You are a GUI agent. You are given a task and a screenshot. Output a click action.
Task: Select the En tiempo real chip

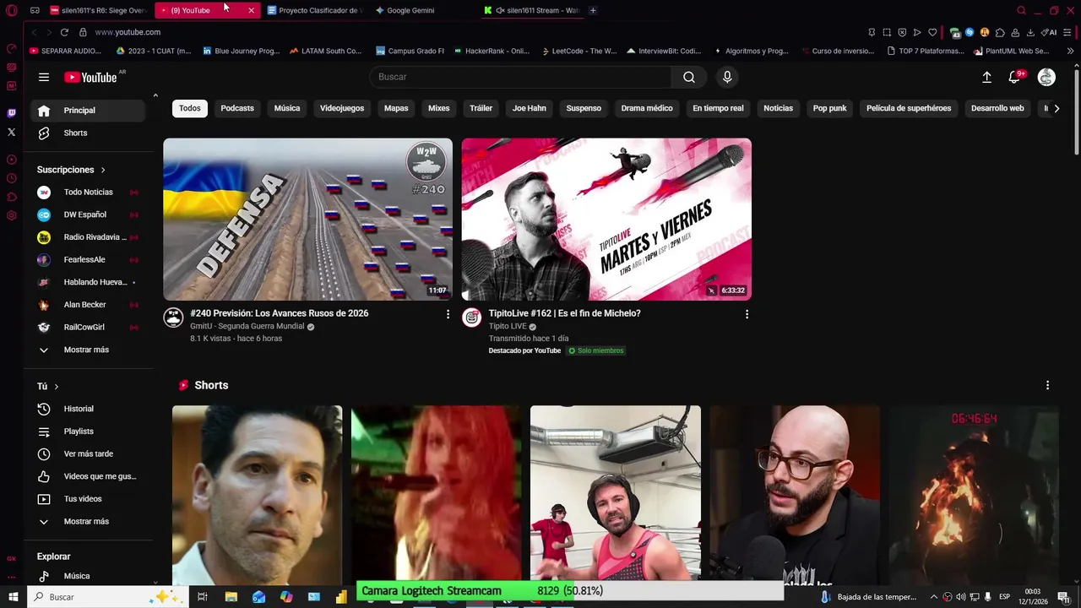718,108
